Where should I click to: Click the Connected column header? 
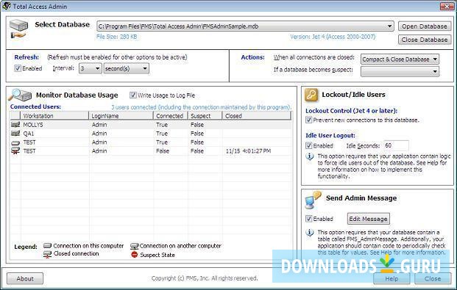click(171, 116)
